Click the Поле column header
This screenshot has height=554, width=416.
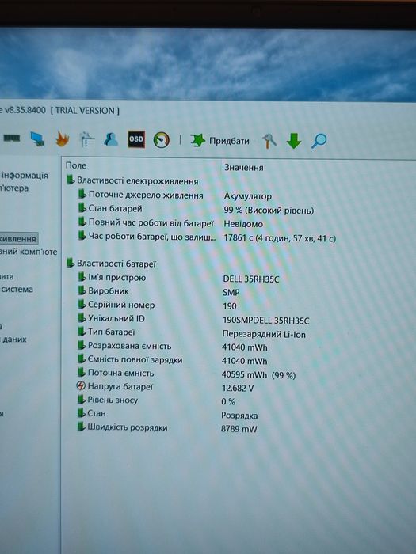click(76, 165)
